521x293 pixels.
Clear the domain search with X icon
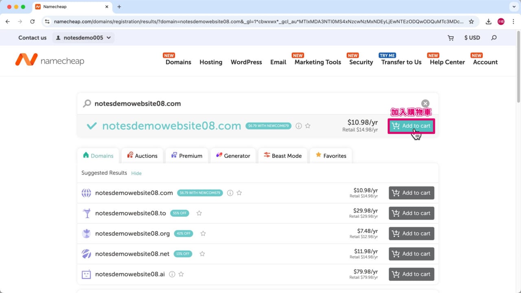pos(425,103)
